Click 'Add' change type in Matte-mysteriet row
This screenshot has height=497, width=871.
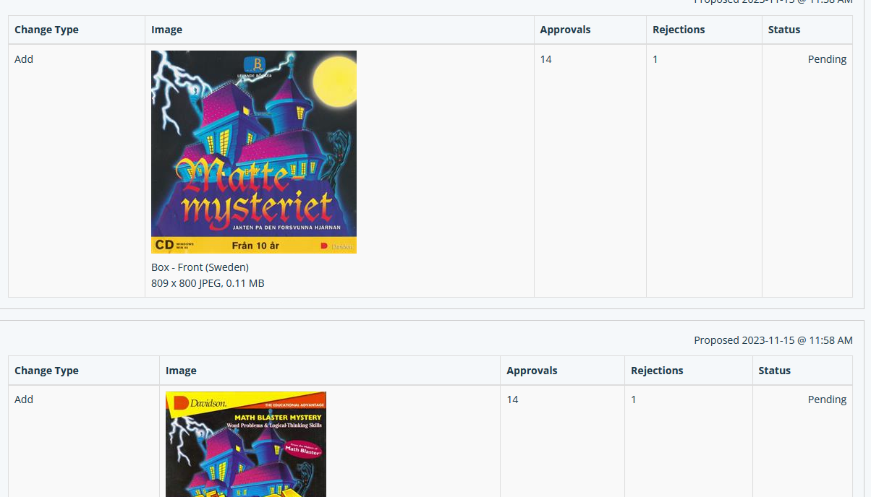click(x=24, y=59)
